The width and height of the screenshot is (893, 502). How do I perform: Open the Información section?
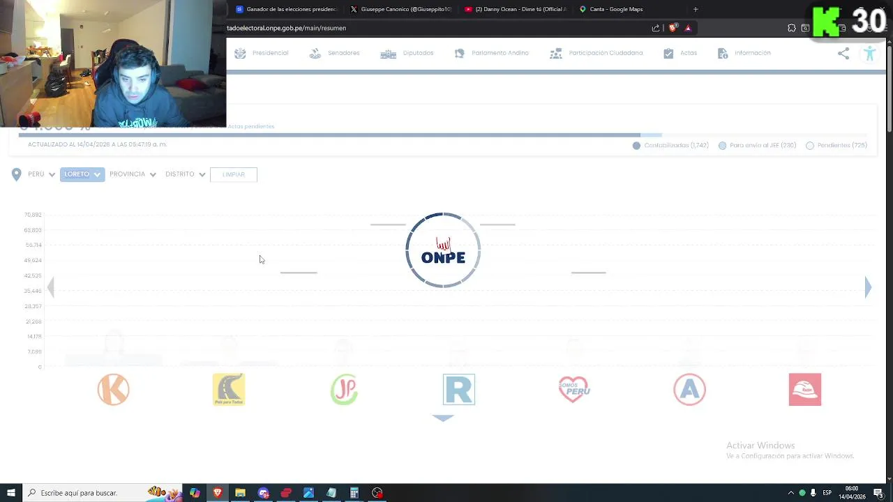point(744,53)
